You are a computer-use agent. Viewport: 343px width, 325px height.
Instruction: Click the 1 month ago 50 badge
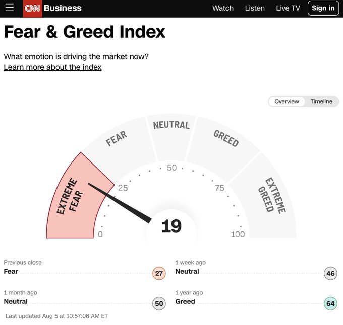pyautogui.click(x=159, y=304)
